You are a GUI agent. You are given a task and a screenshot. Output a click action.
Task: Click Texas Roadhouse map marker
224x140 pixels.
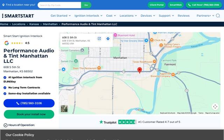(154, 62)
